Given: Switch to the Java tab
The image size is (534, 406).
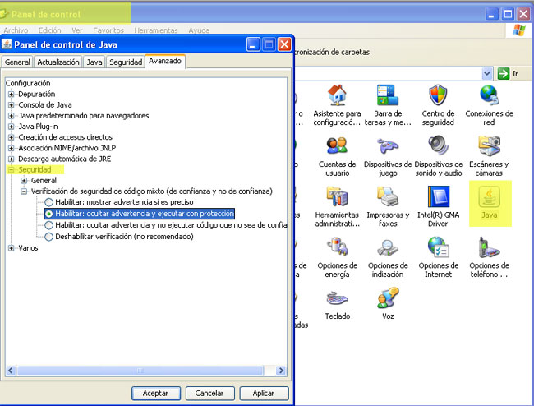Looking at the screenshot, I should tap(94, 62).
